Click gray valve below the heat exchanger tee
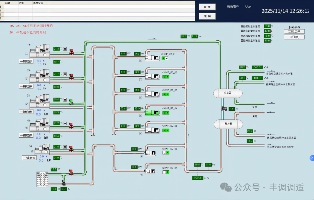The height and width of the screenshot is (200, 314). pos(64,182)
